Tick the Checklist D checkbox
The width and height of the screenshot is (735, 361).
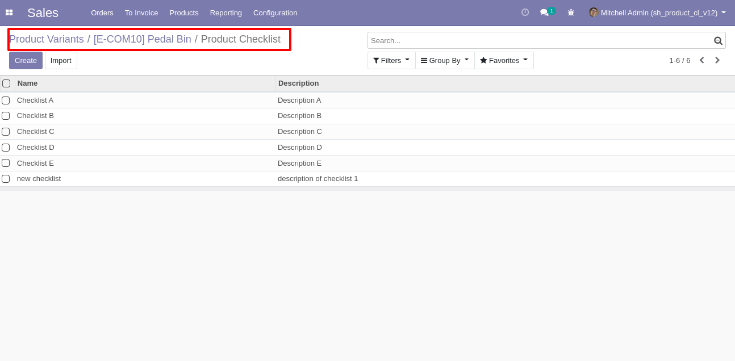point(6,148)
